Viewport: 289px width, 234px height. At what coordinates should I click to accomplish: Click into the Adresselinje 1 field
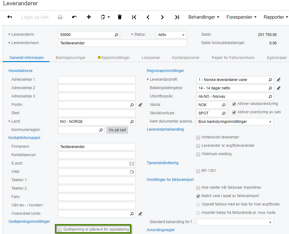(x=96, y=80)
